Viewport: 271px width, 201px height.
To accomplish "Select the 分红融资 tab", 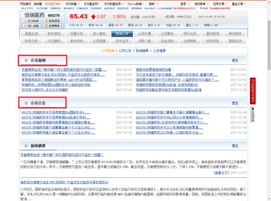I will click(x=54, y=41).
